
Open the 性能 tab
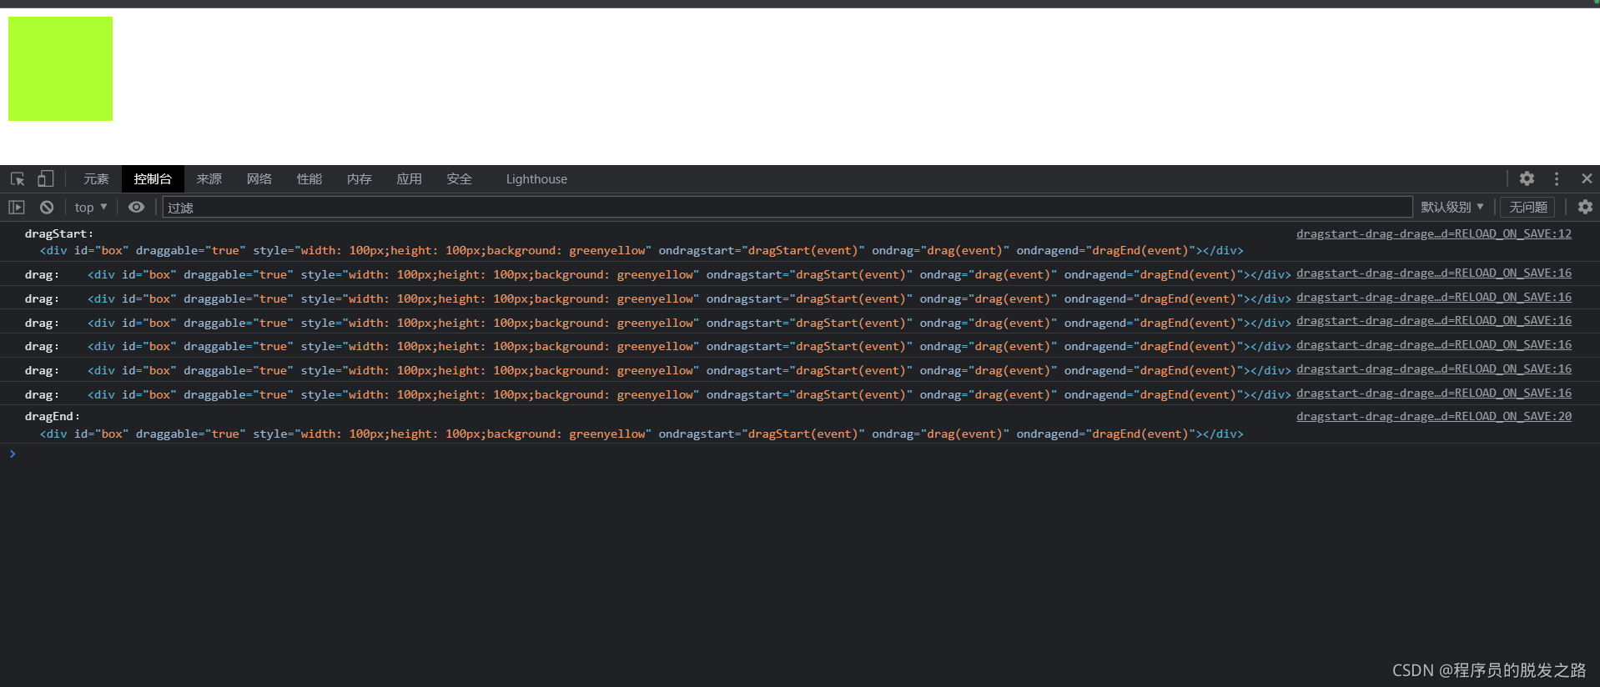pos(309,179)
